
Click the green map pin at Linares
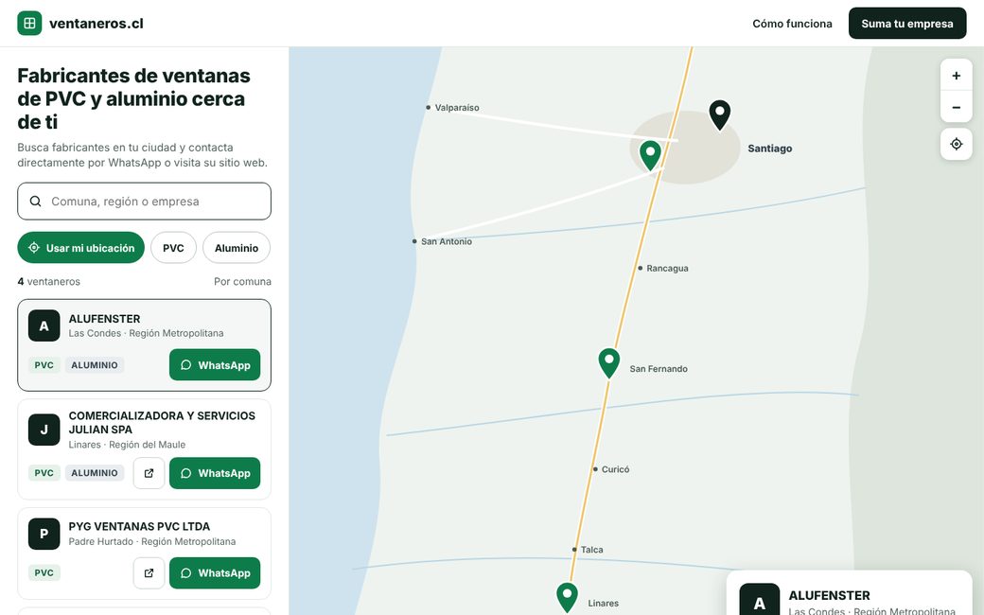click(x=568, y=597)
